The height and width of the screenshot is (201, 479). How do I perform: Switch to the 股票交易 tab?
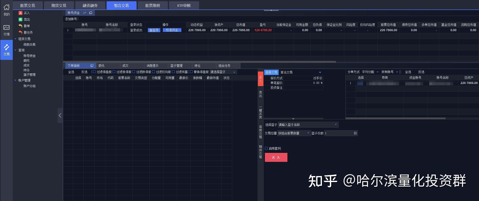click(28, 5)
